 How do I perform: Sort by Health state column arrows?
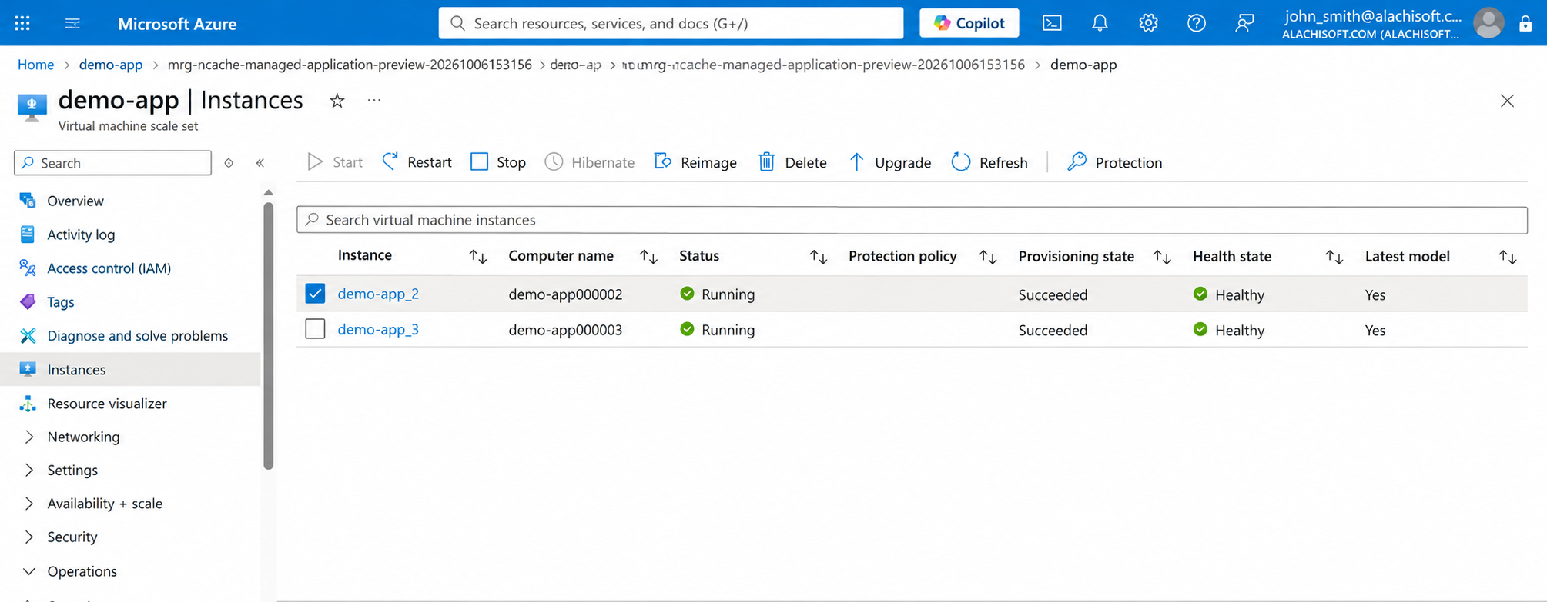click(1334, 257)
